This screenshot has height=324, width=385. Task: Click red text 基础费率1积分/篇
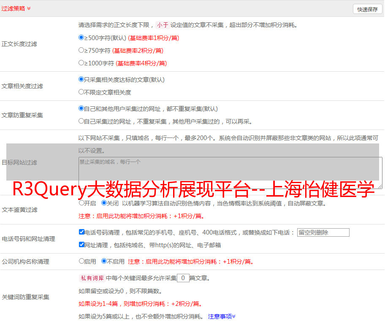coord(154,38)
